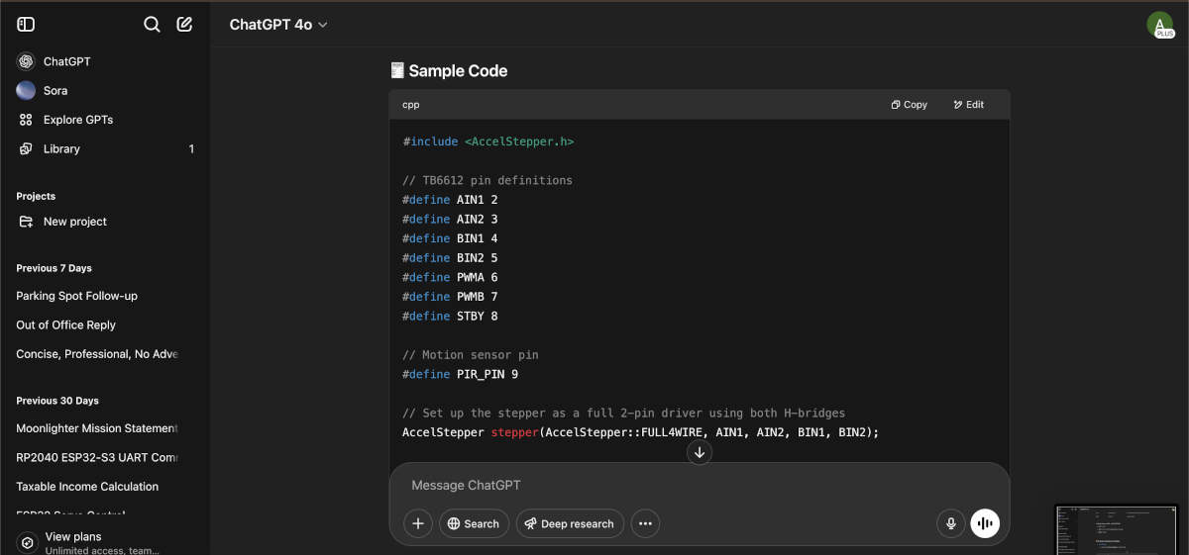This screenshot has width=1189, height=555.
Task: Click the ChatGPT logo icon in sidebar
Action: 26,61
